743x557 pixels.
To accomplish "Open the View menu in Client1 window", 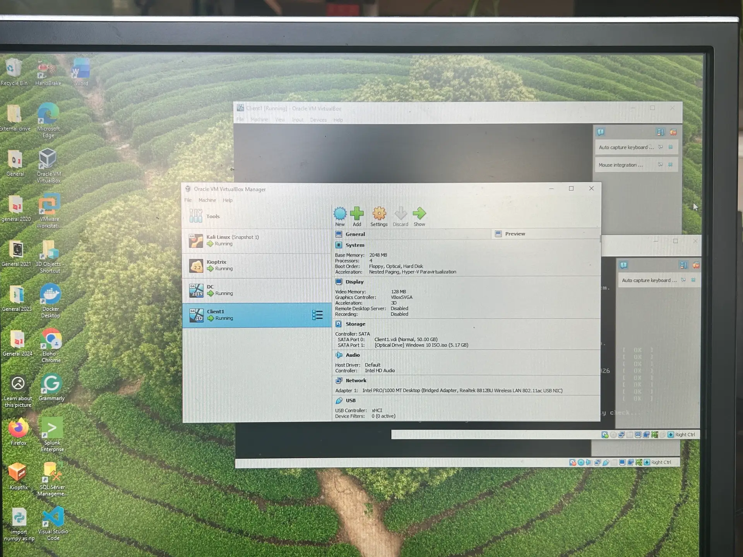I will pyautogui.click(x=280, y=120).
